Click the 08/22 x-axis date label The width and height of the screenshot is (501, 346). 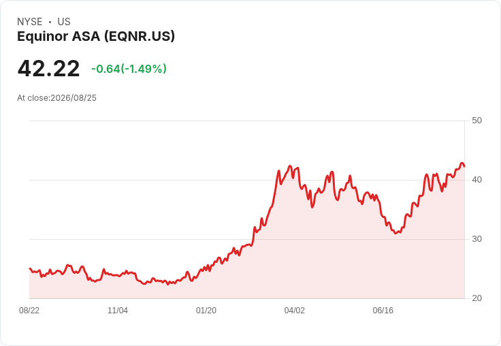click(29, 310)
